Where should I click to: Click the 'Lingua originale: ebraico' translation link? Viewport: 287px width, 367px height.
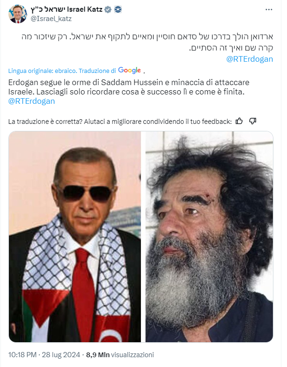[x=42, y=71]
